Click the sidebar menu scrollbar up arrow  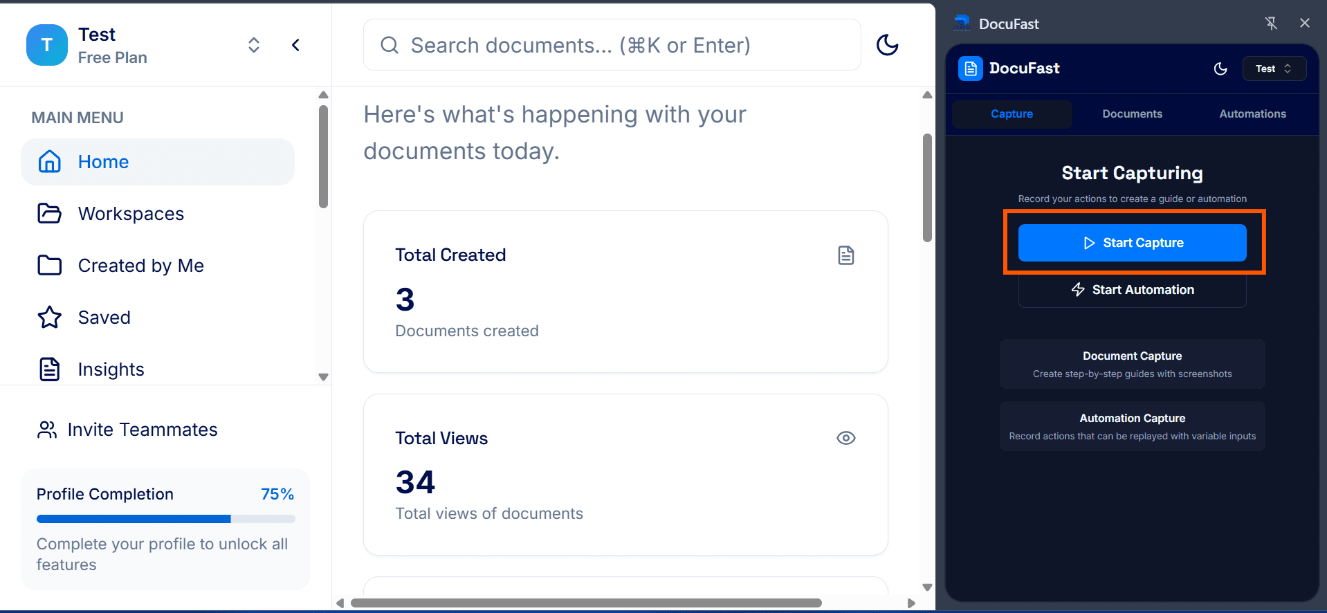(x=323, y=95)
